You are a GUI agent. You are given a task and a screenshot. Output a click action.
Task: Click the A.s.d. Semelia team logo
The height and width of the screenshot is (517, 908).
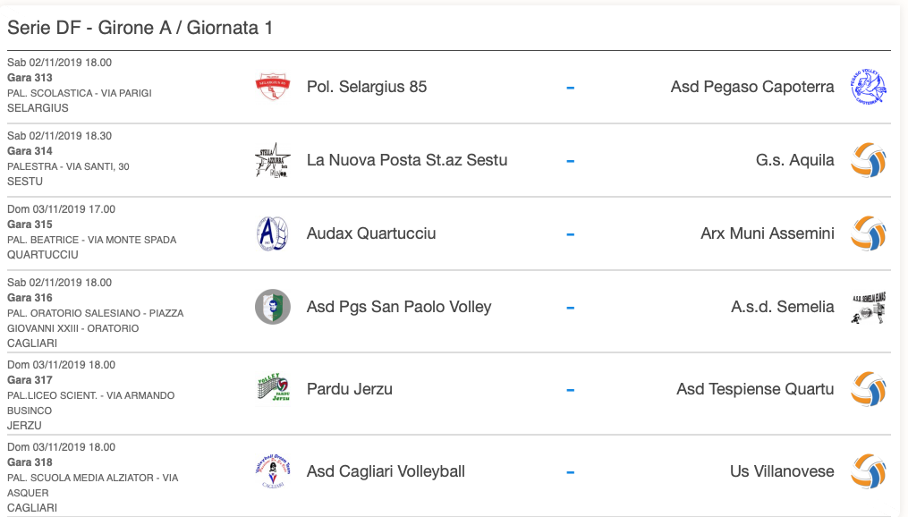(868, 308)
